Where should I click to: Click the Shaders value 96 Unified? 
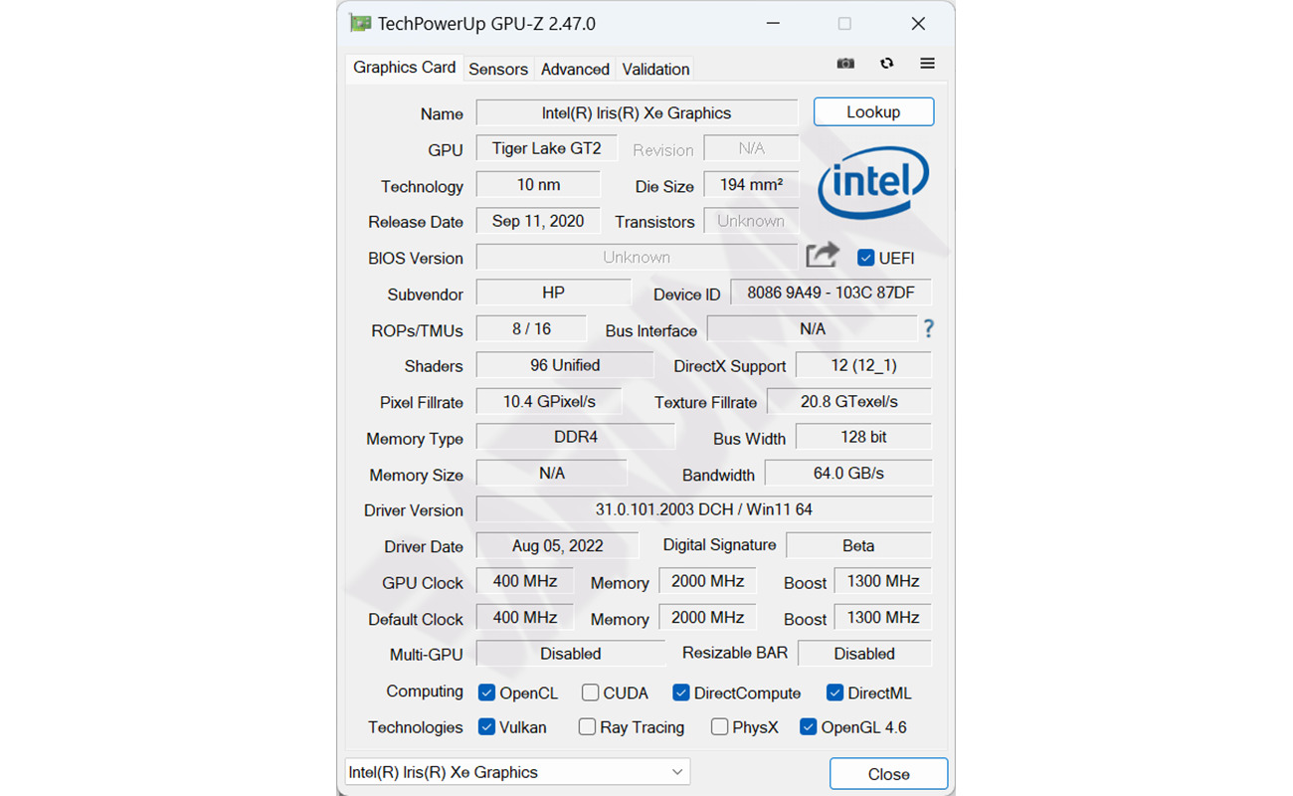565,365
